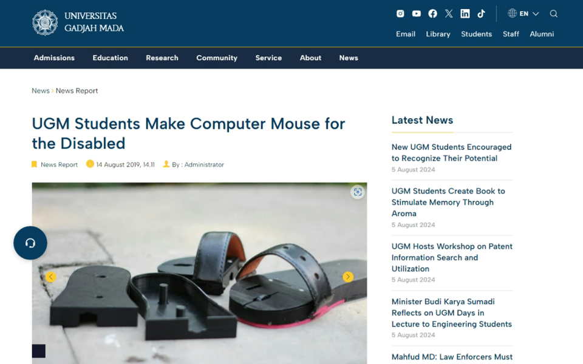Screen dimensions: 583x364
Task: Open the TikTok social icon
Action: [481, 13]
